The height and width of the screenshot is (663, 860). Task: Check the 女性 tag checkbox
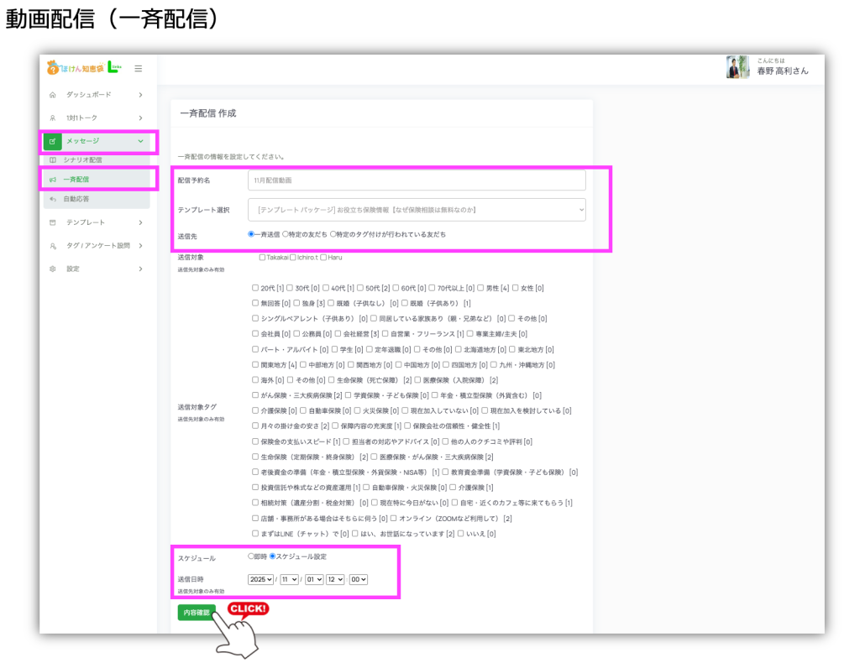[515, 288]
